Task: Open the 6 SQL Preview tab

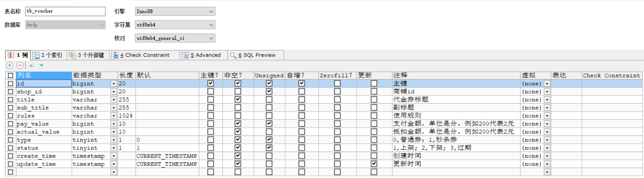Action: pos(257,55)
